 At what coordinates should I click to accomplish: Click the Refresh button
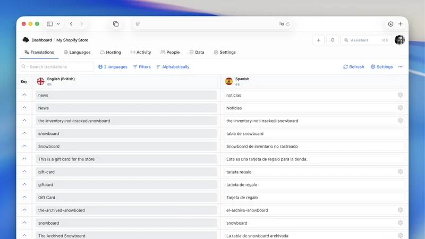click(x=354, y=67)
